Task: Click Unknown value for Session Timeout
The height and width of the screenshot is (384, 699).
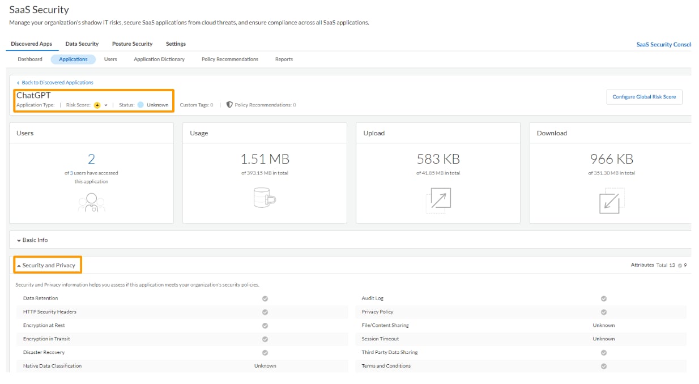Action: tap(604, 339)
